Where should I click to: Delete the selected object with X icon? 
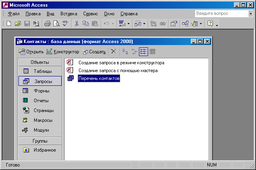click(x=114, y=52)
